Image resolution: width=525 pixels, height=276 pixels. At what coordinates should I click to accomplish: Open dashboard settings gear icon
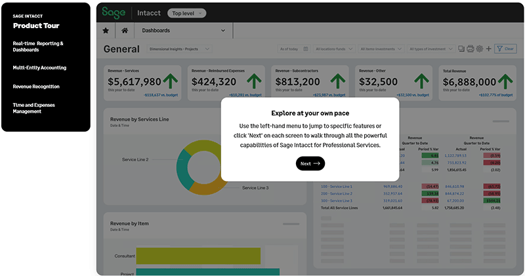[x=480, y=49]
